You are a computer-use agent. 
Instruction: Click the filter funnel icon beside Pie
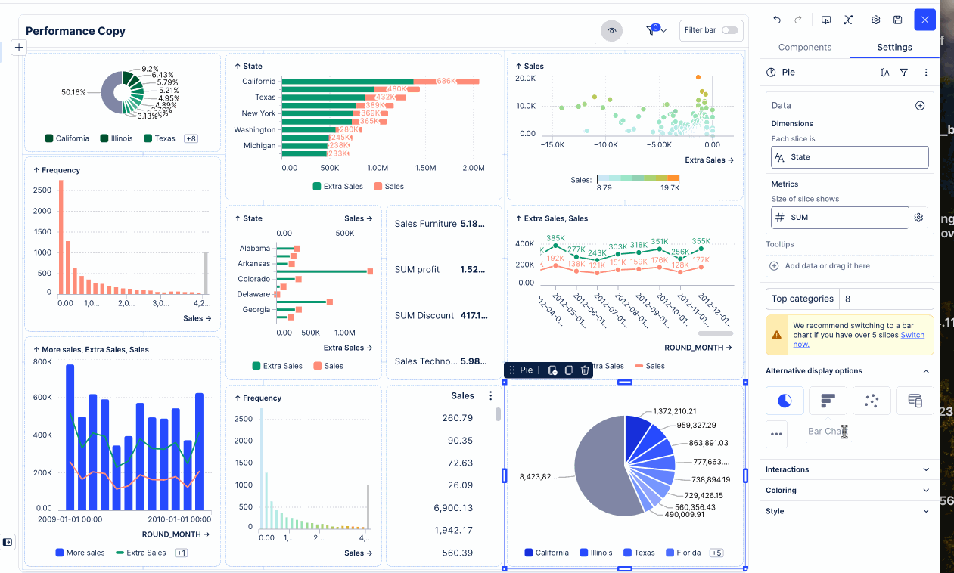(903, 73)
